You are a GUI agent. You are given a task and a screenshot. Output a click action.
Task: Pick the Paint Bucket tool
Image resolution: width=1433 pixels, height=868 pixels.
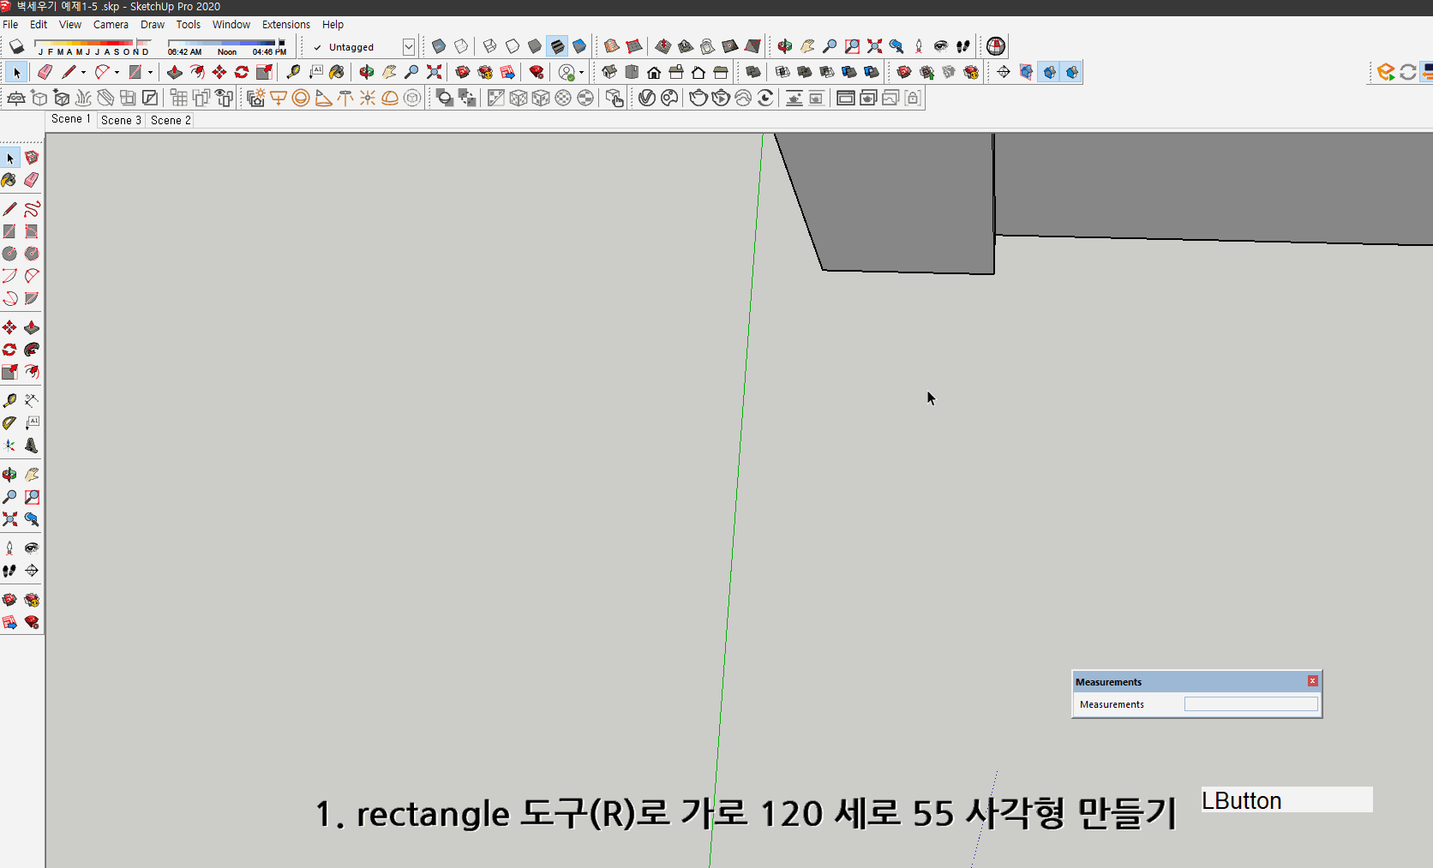click(x=10, y=180)
